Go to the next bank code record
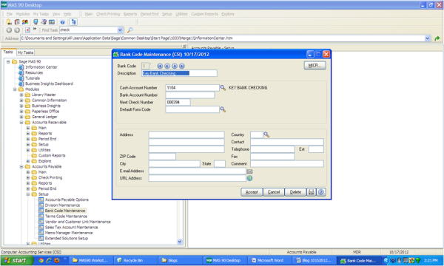Viewport: 444px width, 266px height. [x=175, y=66]
